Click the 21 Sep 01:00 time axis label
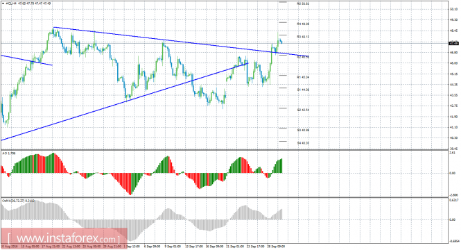 [235, 246]
